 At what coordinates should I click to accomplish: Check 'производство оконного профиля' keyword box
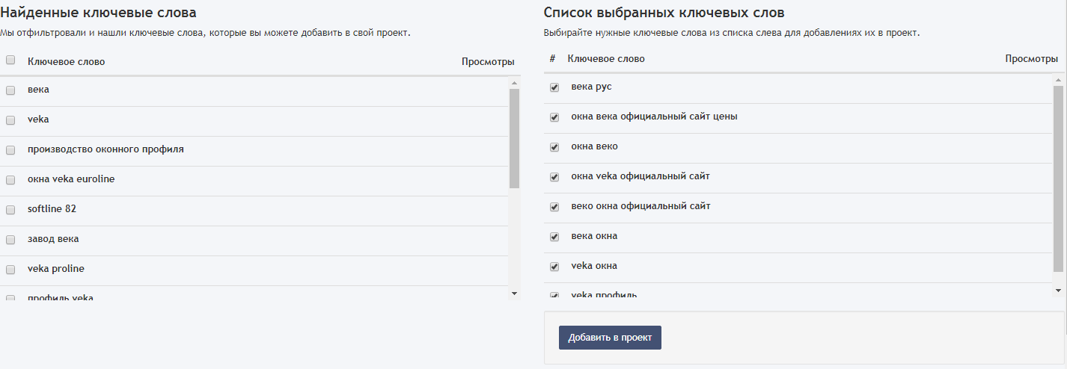click(x=10, y=150)
